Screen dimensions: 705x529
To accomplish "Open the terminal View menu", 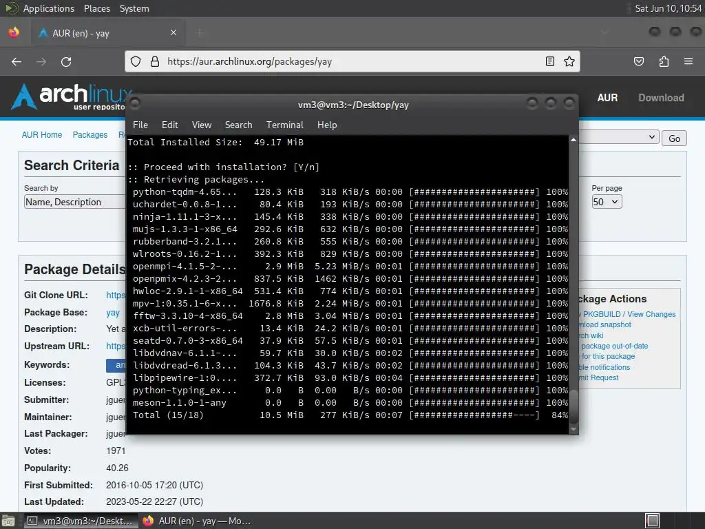I will coord(202,125).
